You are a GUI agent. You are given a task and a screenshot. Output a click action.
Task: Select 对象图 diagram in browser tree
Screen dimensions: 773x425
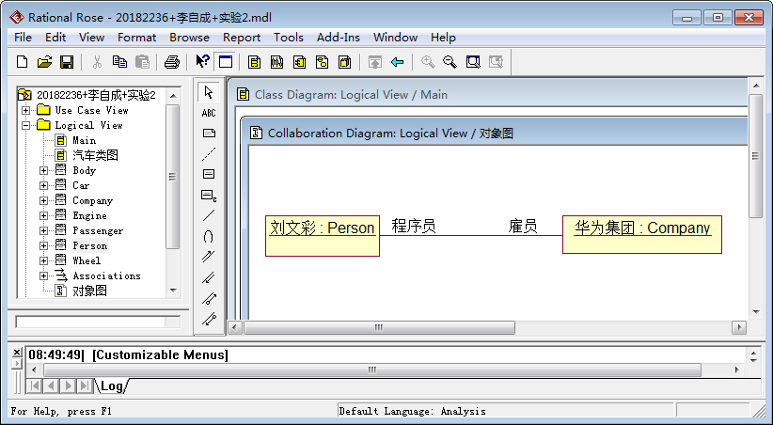89,291
